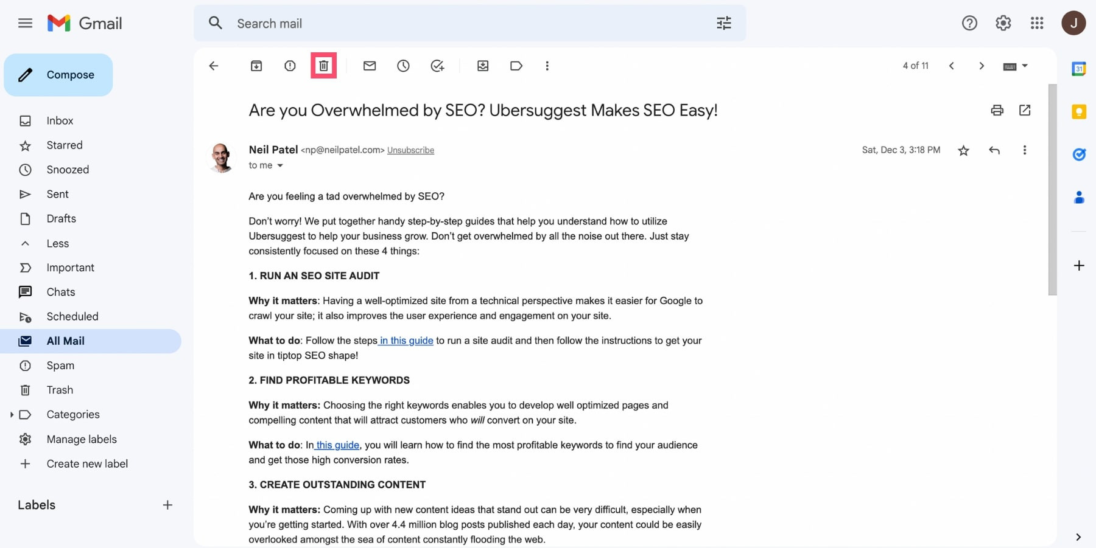The height and width of the screenshot is (548, 1096).
Task: Open the 'this guide' keywords link
Action: [x=337, y=445]
